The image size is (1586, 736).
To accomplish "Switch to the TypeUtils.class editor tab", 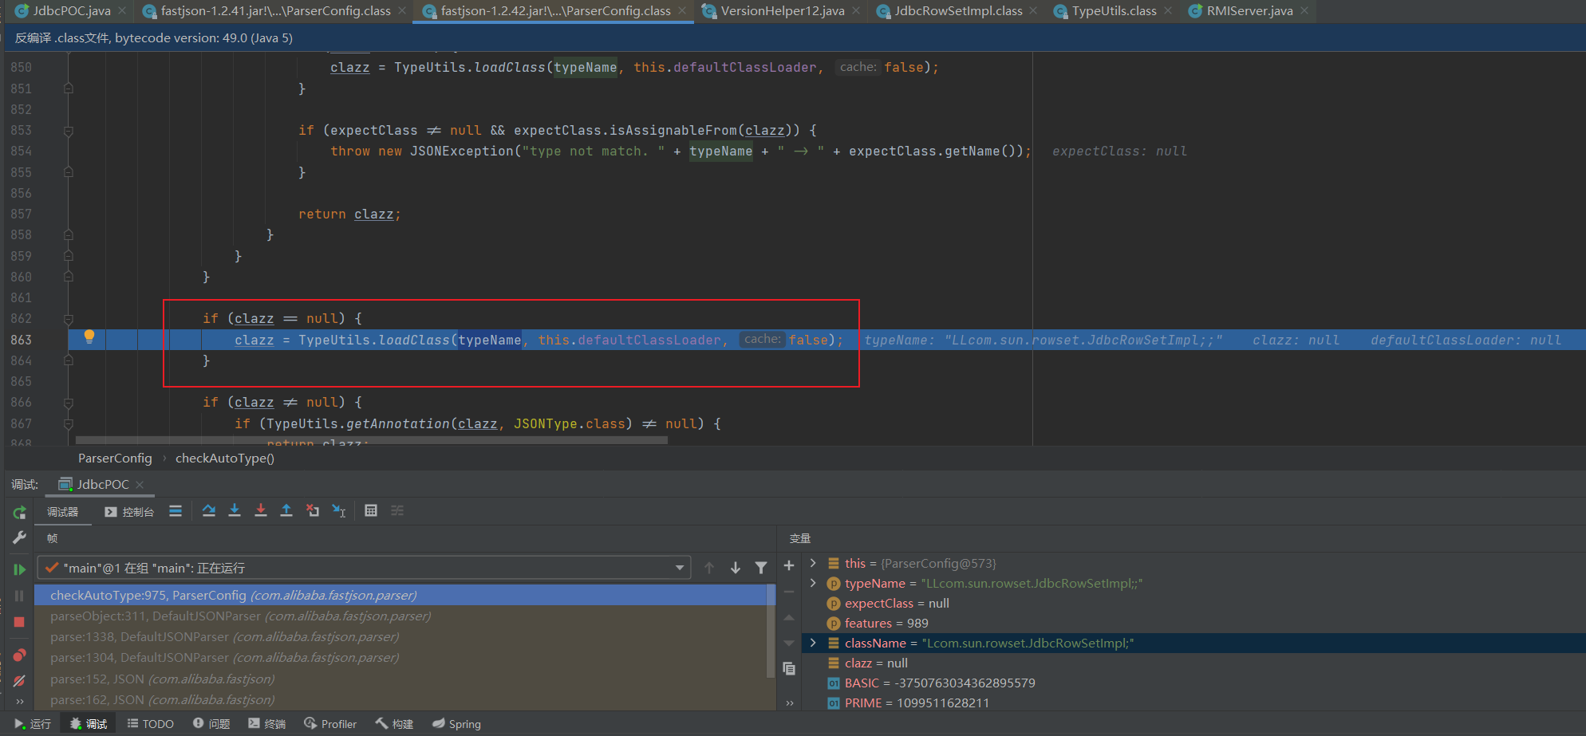I will pos(1113,11).
